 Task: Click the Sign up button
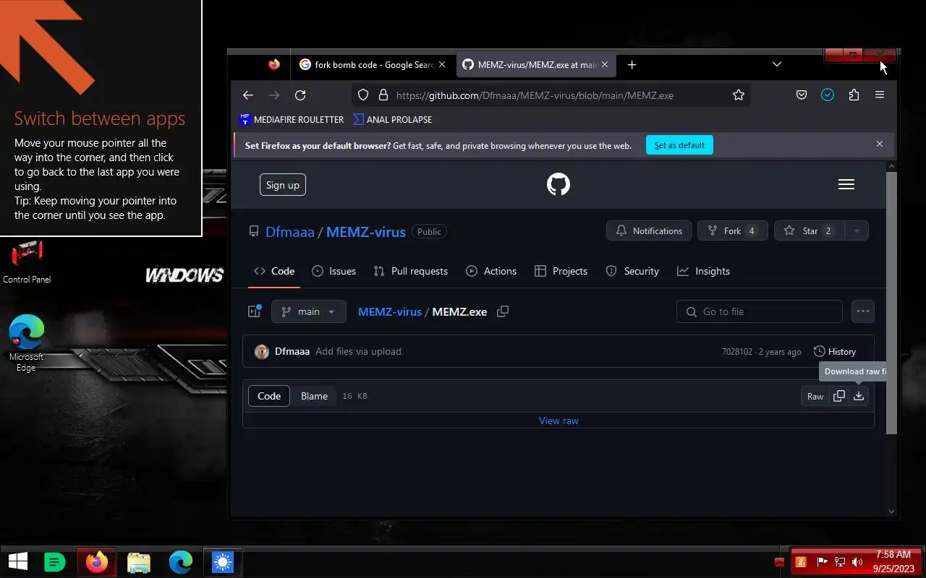(283, 185)
